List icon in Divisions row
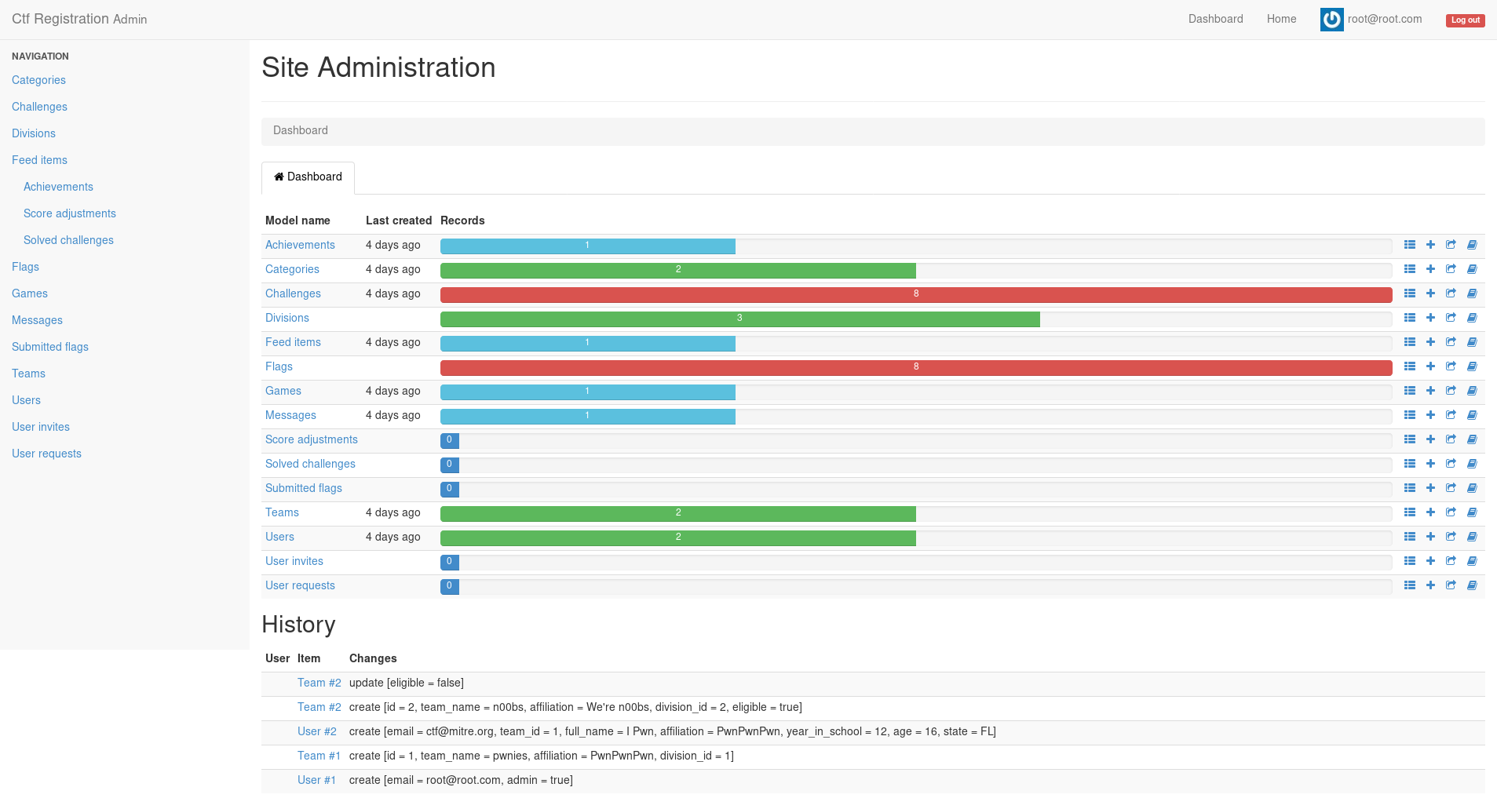The width and height of the screenshot is (1497, 809). pos(1410,318)
